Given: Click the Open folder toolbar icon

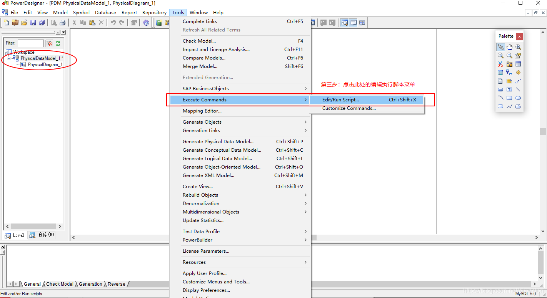Looking at the screenshot, I should coord(24,23).
